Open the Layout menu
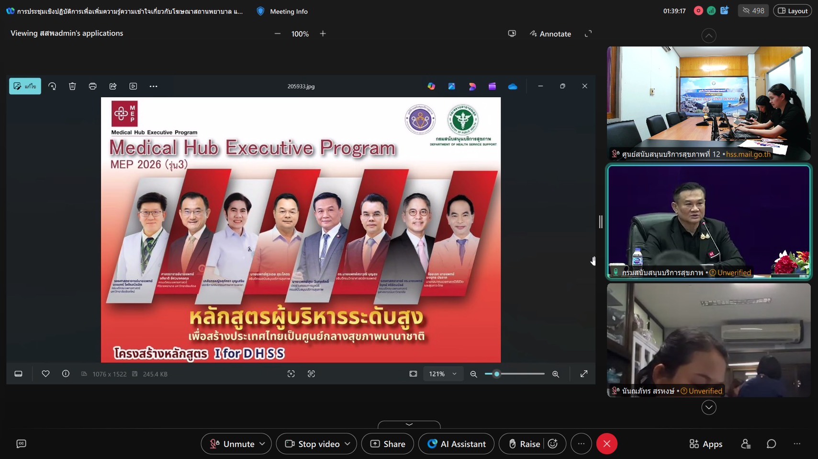This screenshot has height=459, width=818. (793, 11)
